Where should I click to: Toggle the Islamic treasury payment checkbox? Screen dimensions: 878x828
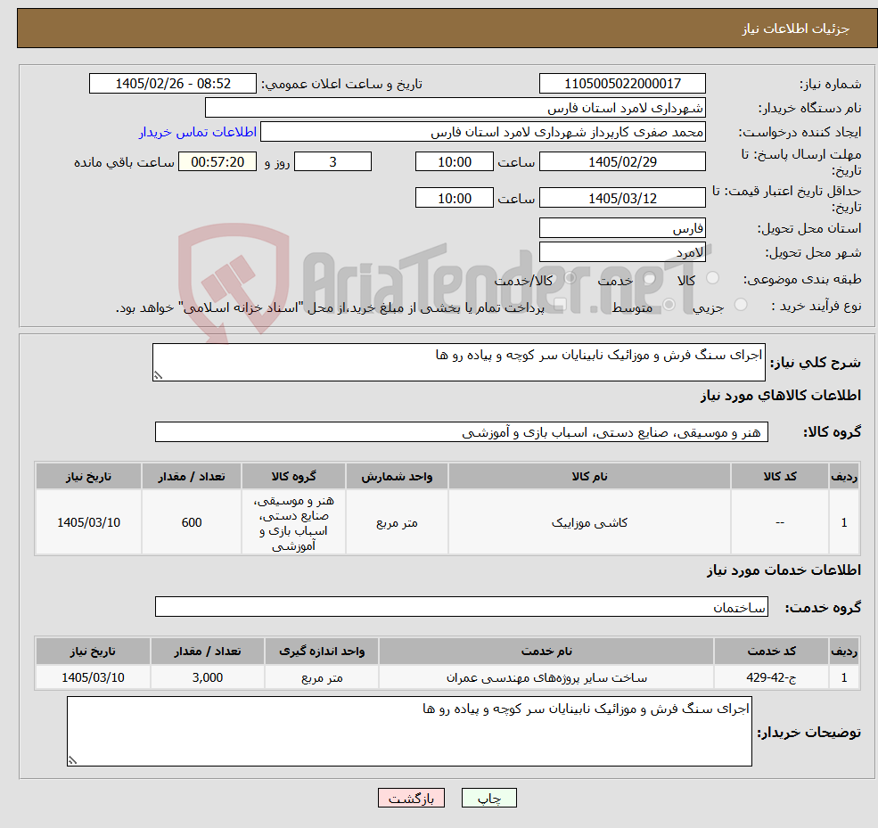pyautogui.click(x=560, y=305)
